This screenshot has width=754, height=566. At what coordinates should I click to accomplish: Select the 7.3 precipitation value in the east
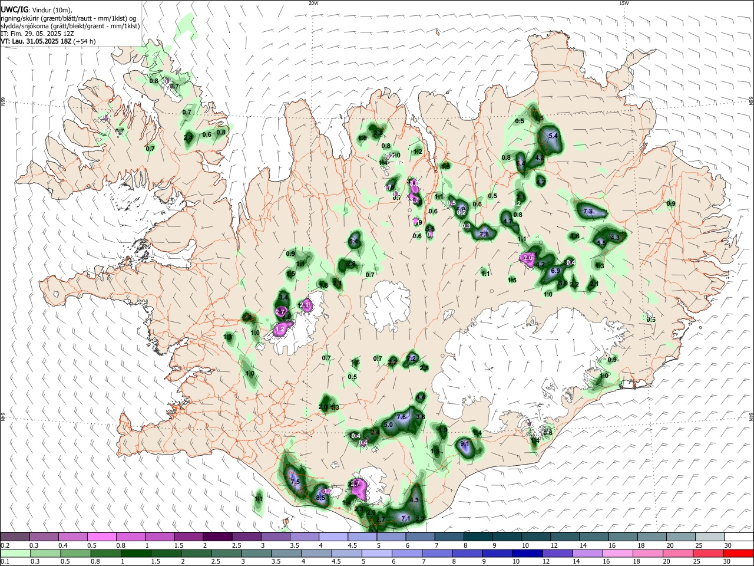click(587, 211)
